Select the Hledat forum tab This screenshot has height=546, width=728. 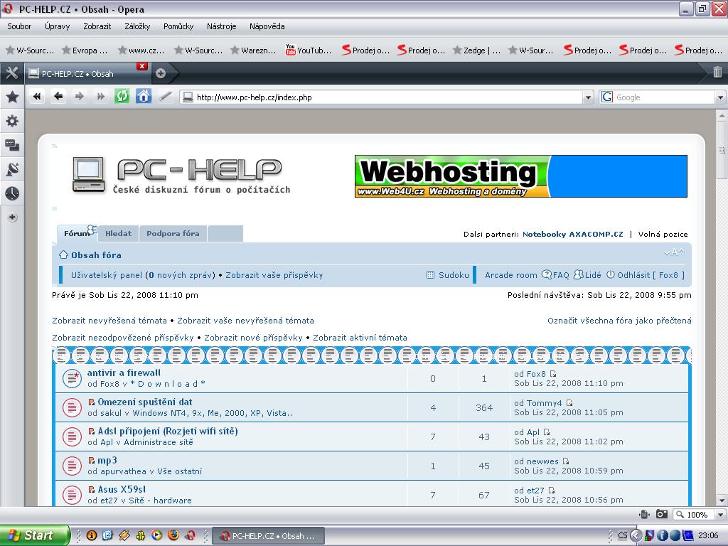click(x=119, y=233)
